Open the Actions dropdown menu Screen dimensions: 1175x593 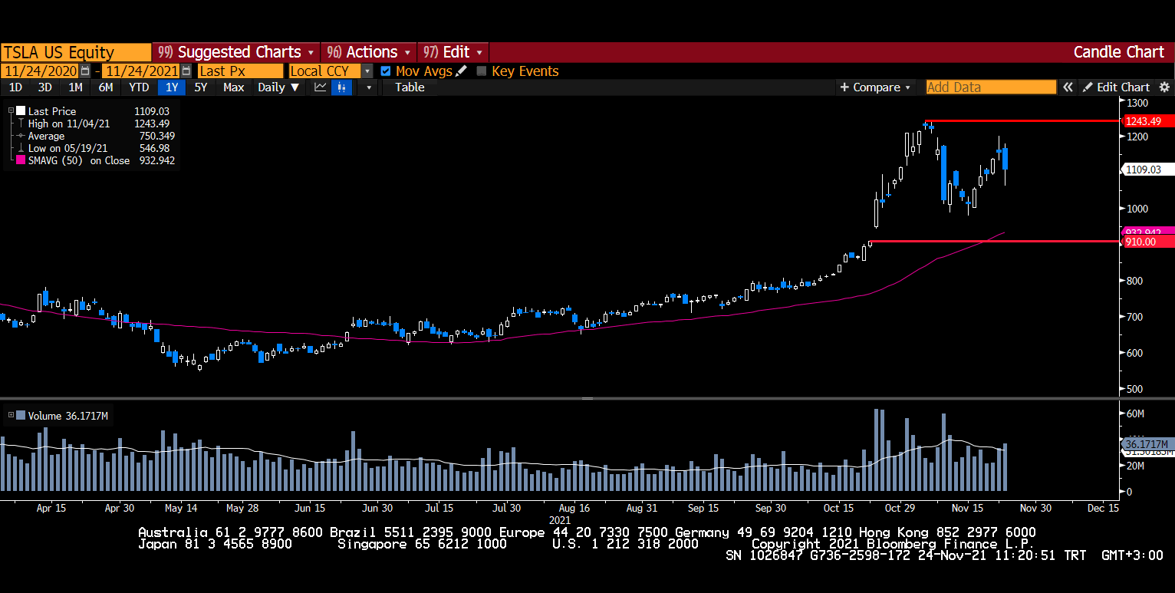[x=369, y=52]
